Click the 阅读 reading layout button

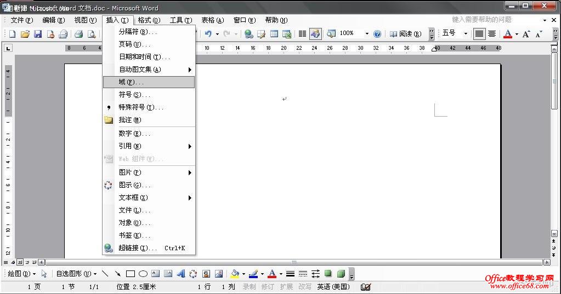[x=406, y=34]
